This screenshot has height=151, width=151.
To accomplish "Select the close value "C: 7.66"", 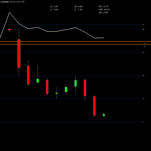I will coord(54,10).
